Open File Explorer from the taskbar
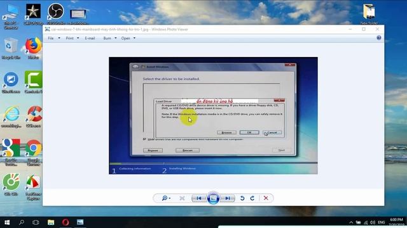The width and height of the screenshot is (407, 228). [x=51, y=222]
